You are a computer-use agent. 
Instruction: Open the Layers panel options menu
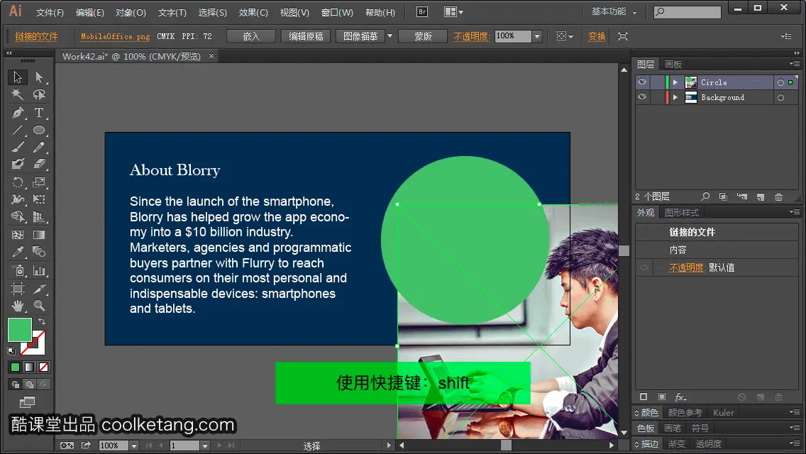tap(795, 64)
